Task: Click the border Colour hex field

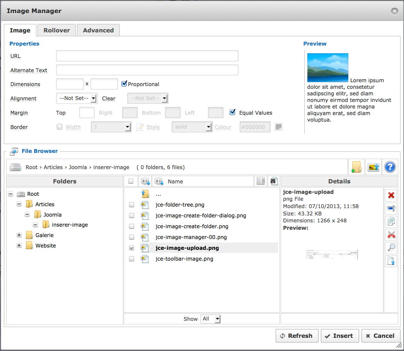Action: click(x=255, y=127)
